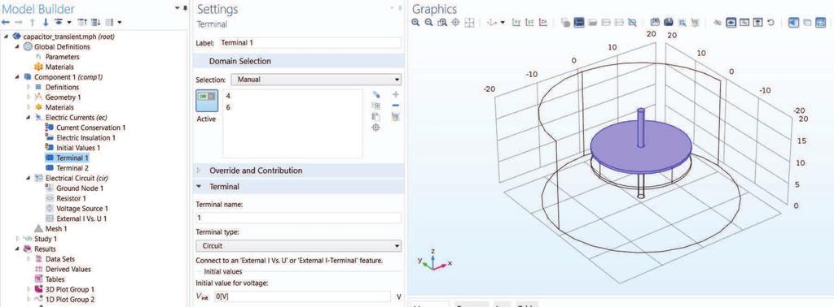Click the Expand All icon in Model Builder
The width and height of the screenshot is (834, 307).
[x=95, y=22]
